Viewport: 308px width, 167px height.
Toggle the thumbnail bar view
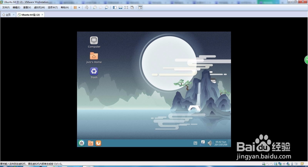point(120,7)
